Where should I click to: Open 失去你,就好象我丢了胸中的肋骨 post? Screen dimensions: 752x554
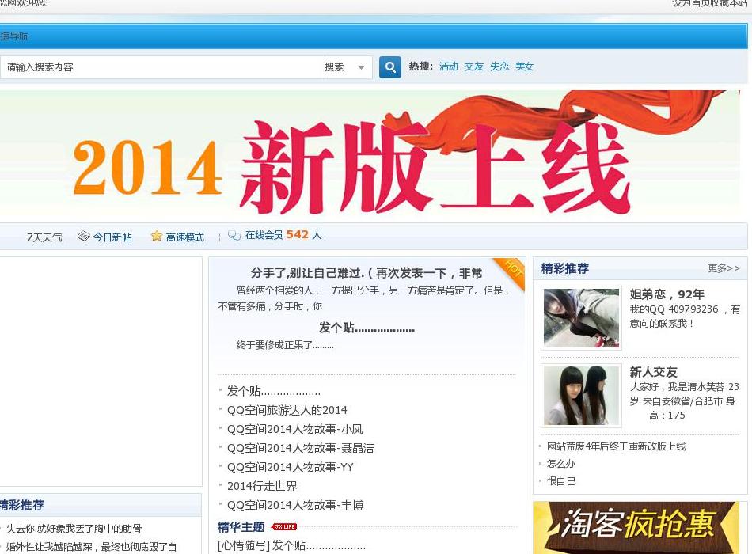(74, 529)
